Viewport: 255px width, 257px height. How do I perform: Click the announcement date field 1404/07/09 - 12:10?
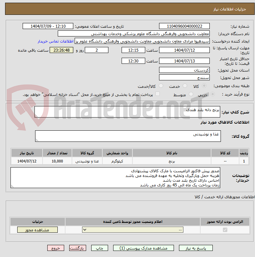click(48, 26)
